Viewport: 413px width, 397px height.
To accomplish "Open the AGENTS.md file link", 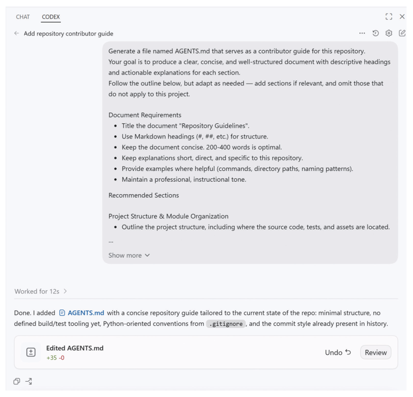I will (86, 313).
